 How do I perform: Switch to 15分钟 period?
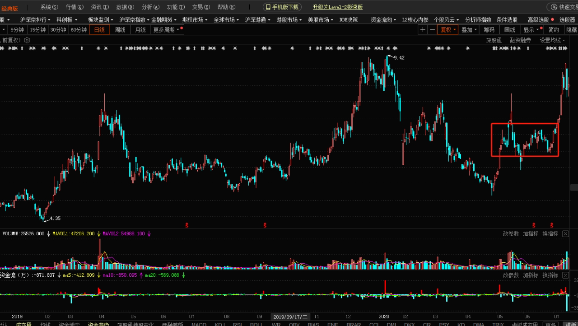tap(37, 30)
